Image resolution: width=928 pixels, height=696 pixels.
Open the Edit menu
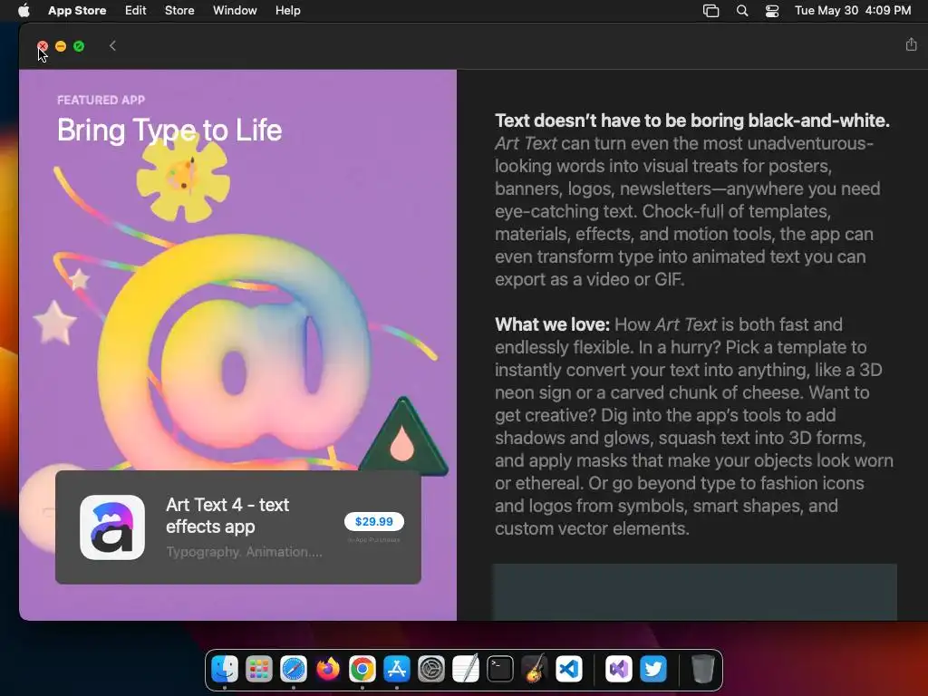136,11
